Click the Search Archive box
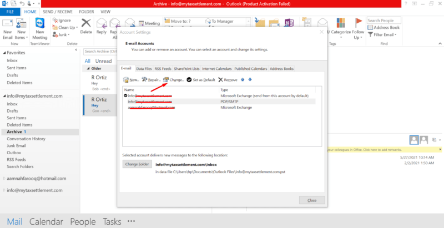The image size is (444, 228). pyautogui.click(x=101, y=52)
